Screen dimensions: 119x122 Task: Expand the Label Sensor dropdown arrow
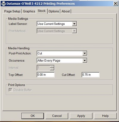click(74, 24)
